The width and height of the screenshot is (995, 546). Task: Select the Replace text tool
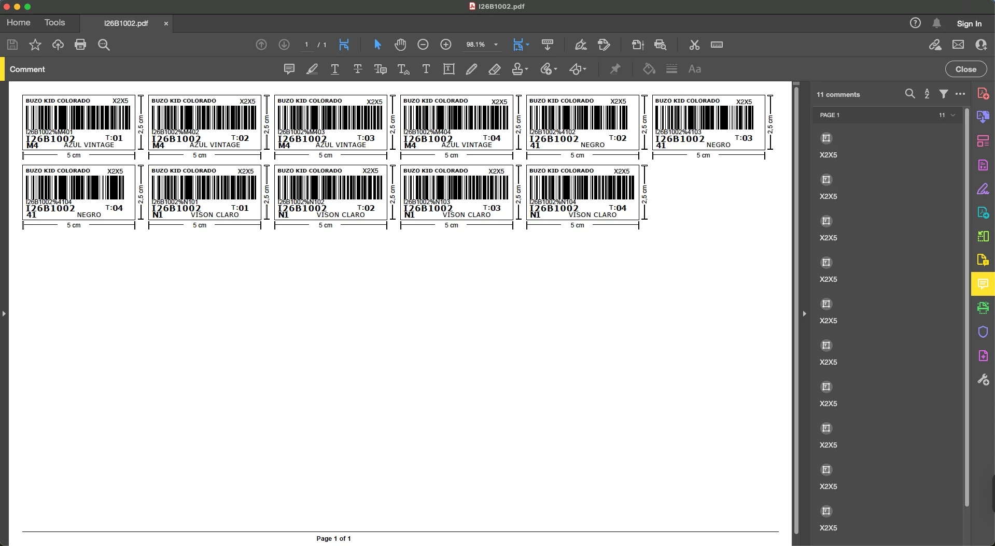tap(381, 69)
